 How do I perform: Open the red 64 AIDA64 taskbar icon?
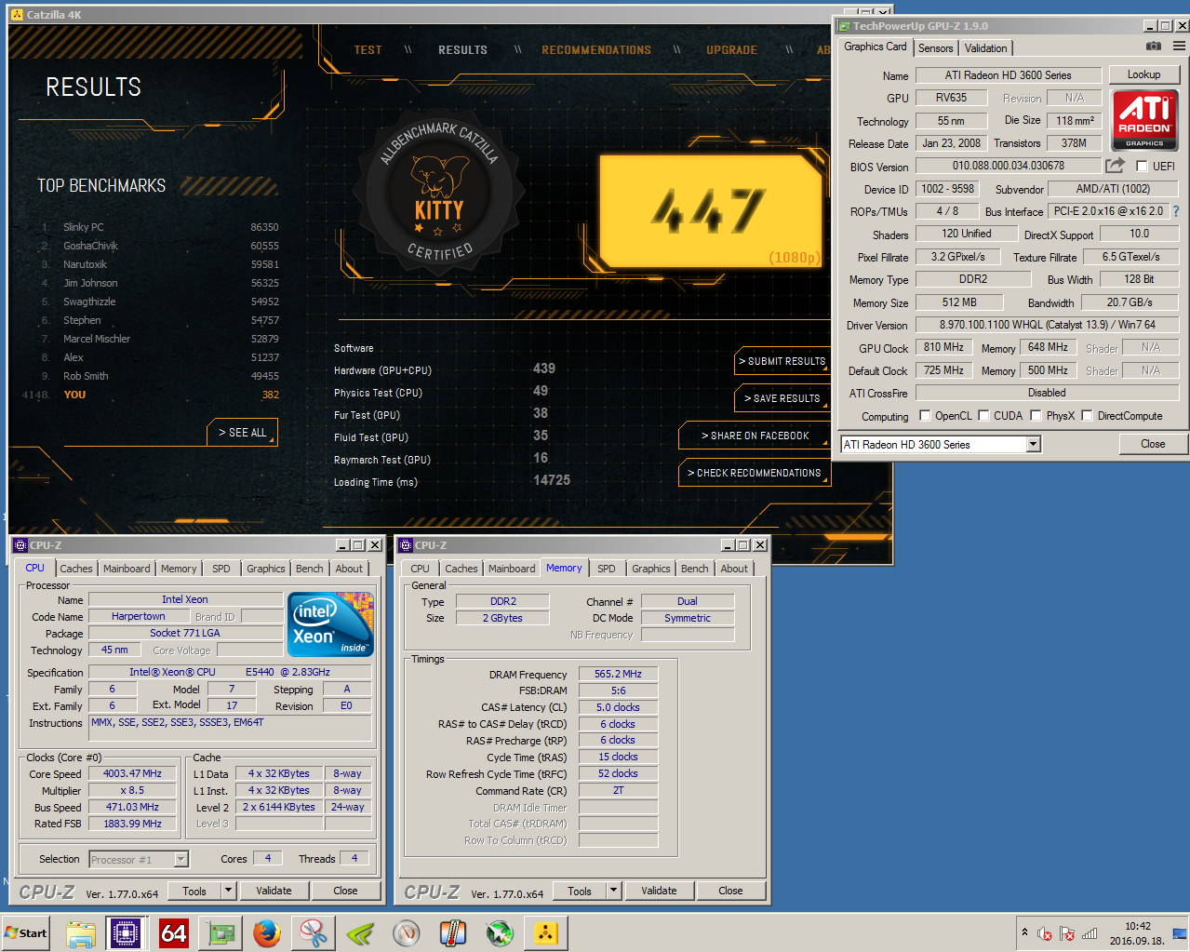(174, 933)
